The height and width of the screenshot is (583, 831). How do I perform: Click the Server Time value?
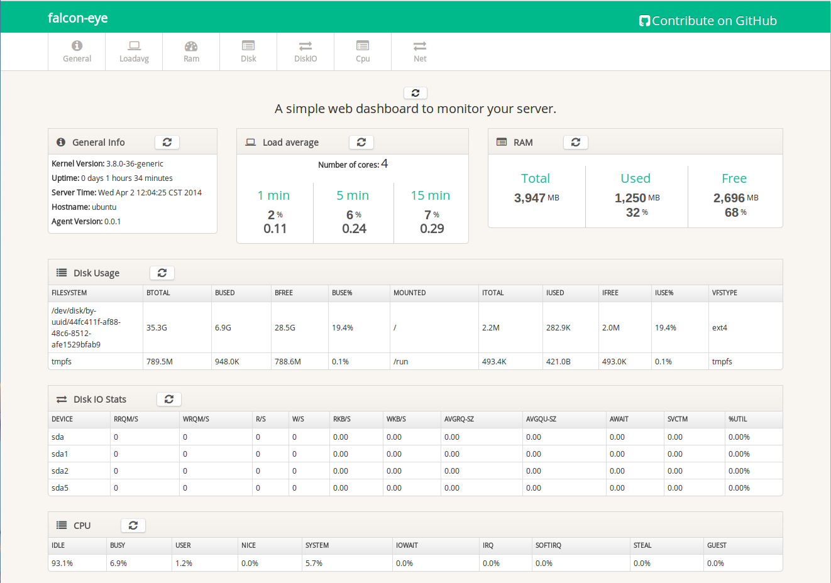coord(150,193)
